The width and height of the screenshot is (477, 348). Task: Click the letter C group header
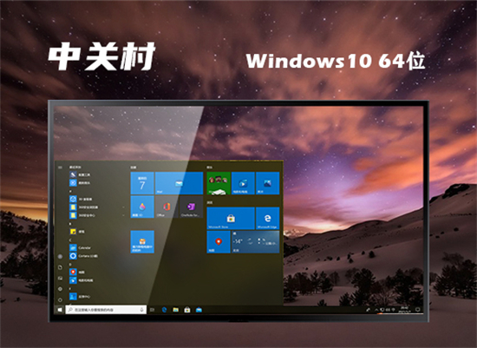pyautogui.click(x=70, y=240)
